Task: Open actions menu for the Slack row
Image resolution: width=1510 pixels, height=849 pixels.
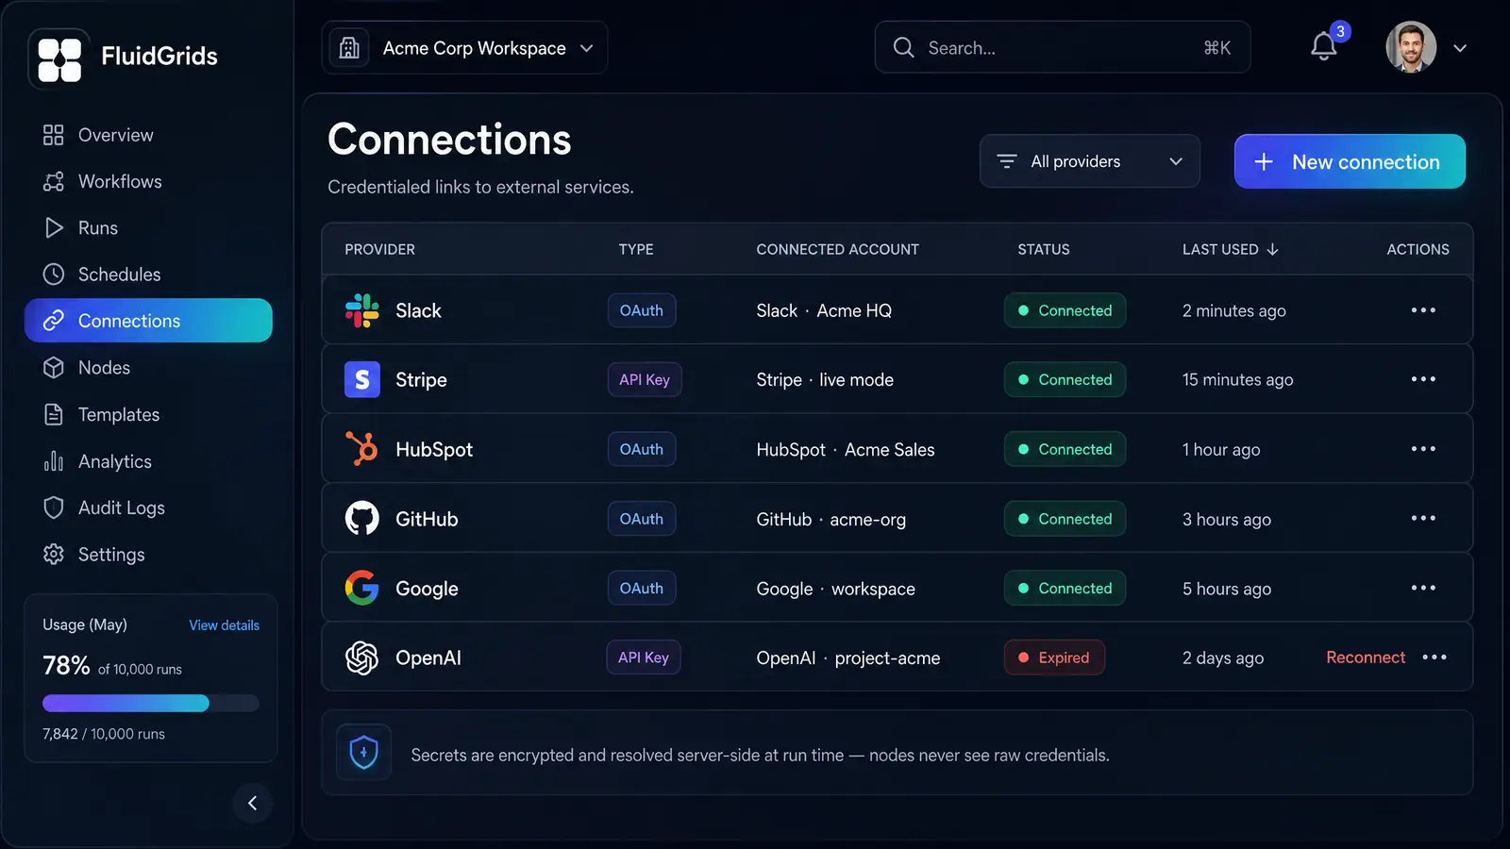Action: [1423, 310]
